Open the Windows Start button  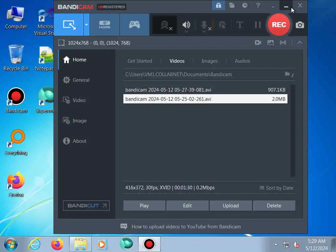click(x=10, y=244)
